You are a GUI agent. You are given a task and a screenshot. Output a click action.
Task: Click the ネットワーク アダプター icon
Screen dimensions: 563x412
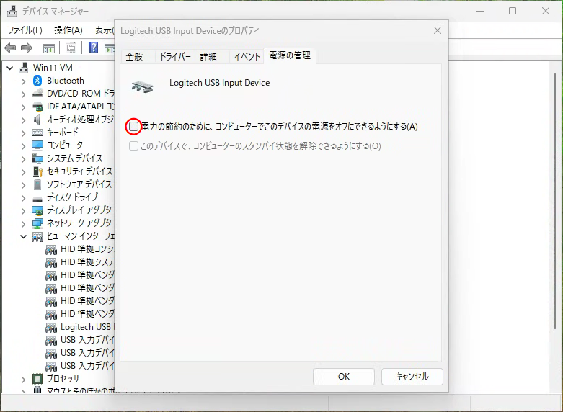click(x=37, y=223)
